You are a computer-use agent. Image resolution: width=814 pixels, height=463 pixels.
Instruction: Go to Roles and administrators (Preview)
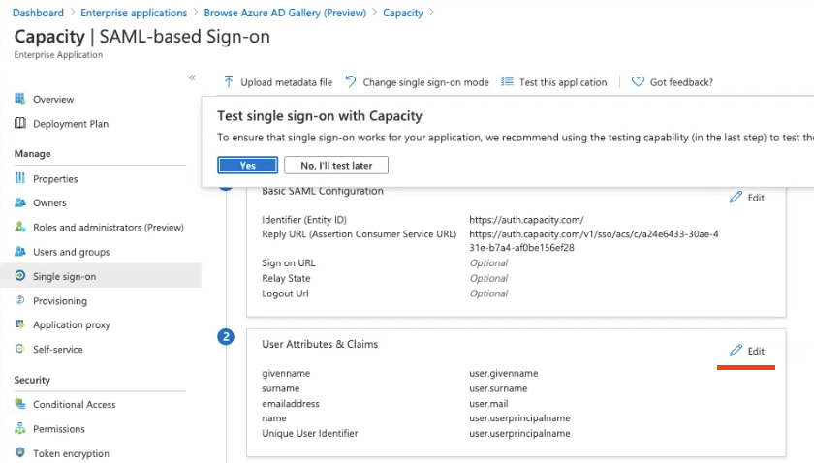click(x=108, y=228)
